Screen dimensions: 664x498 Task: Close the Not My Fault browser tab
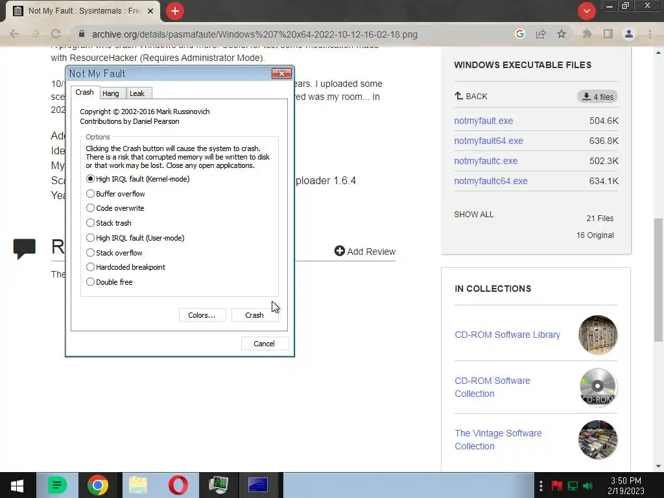[150, 11]
